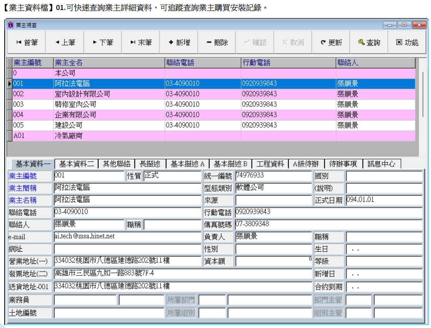Image resolution: width=431 pixels, height=328 pixels.
Task: Click the 聯絡人 column header
Action: coord(376,63)
